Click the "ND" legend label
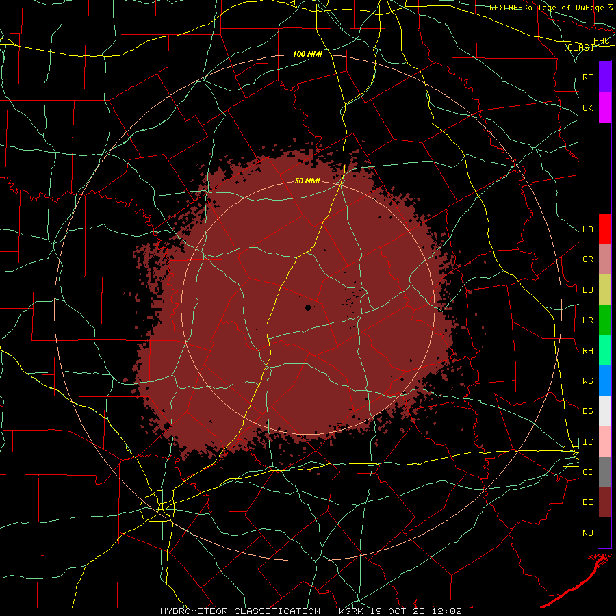The image size is (616, 616). point(587,533)
